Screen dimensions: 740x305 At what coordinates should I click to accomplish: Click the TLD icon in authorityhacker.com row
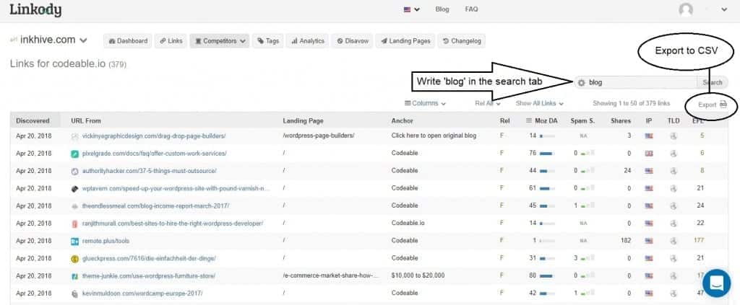point(674,171)
